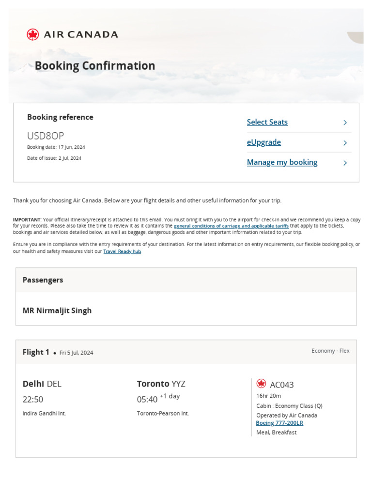Click the Delhi DEL departure city
372x496 pixels.
pos(42,384)
